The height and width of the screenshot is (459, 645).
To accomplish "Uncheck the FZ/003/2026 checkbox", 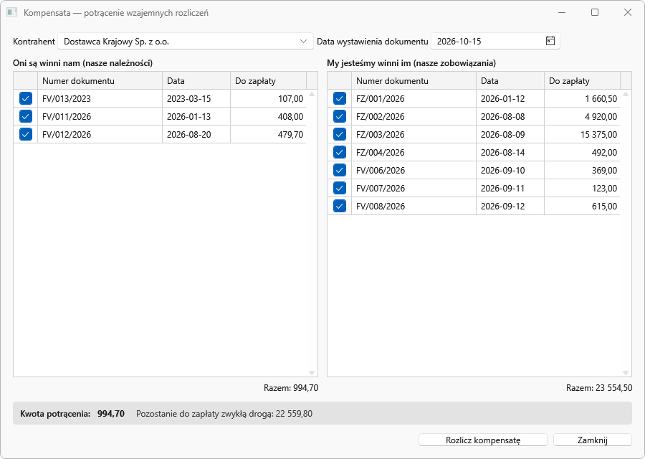I will click(x=340, y=135).
